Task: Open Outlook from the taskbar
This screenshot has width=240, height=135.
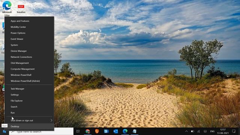Action: point(115,131)
